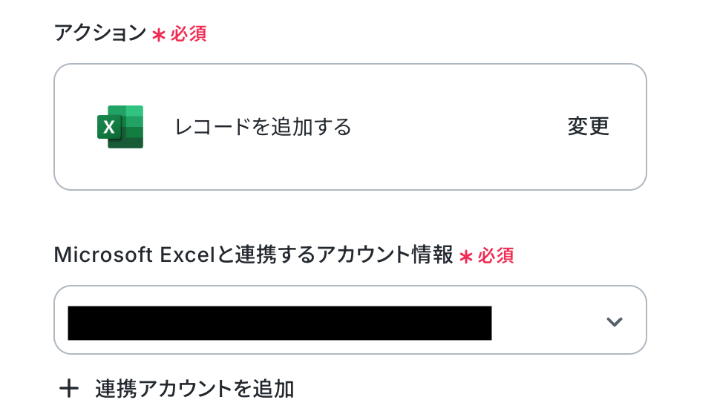Open the Microsoft Excel account combo box
Screen dimensions: 720x420
[x=350, y=320]
